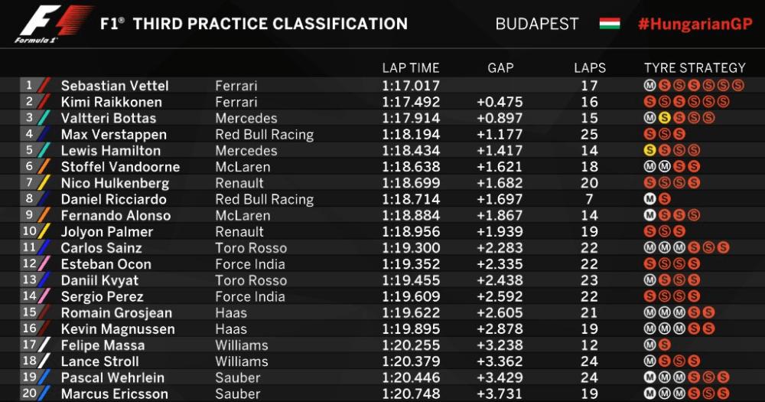This screenshot has width=765, height=402.
Task: Open the #HungarianGP hashtag
Action: pos(695,24)
